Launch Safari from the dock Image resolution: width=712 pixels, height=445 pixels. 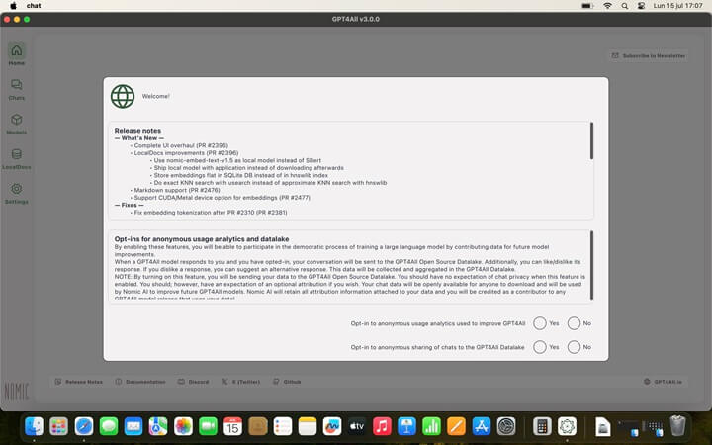tap(84, 426)
